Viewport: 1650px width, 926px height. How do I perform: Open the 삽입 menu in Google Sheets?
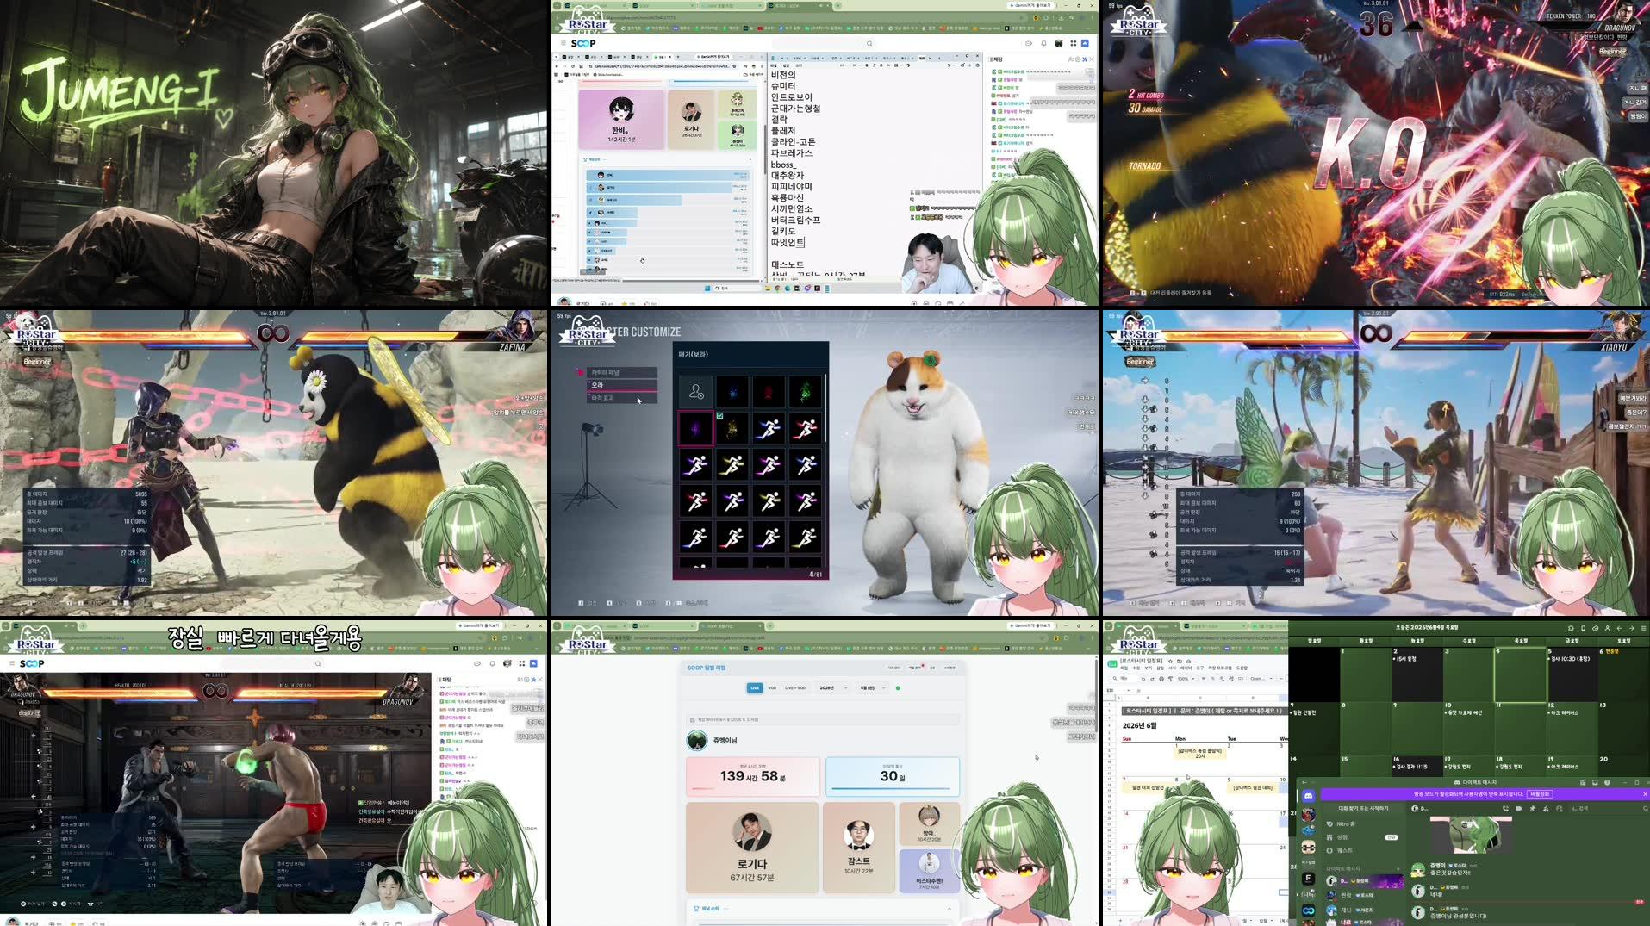[1161, 668]
